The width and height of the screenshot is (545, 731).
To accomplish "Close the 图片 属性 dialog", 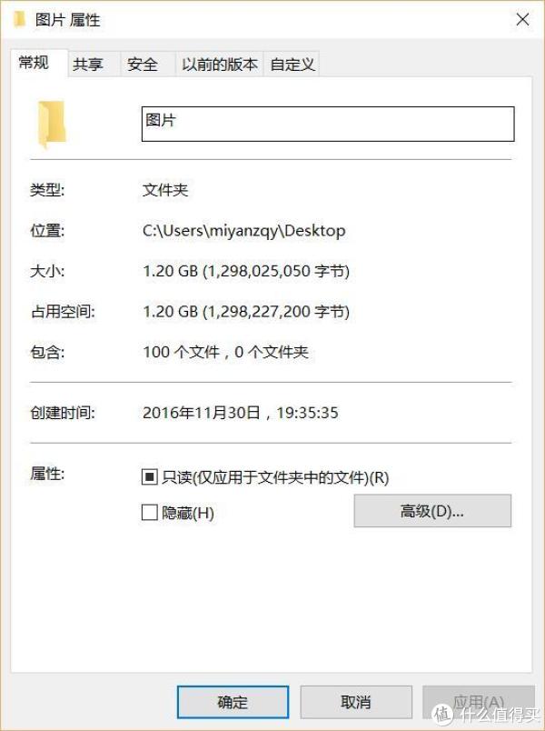I will 522,20.
